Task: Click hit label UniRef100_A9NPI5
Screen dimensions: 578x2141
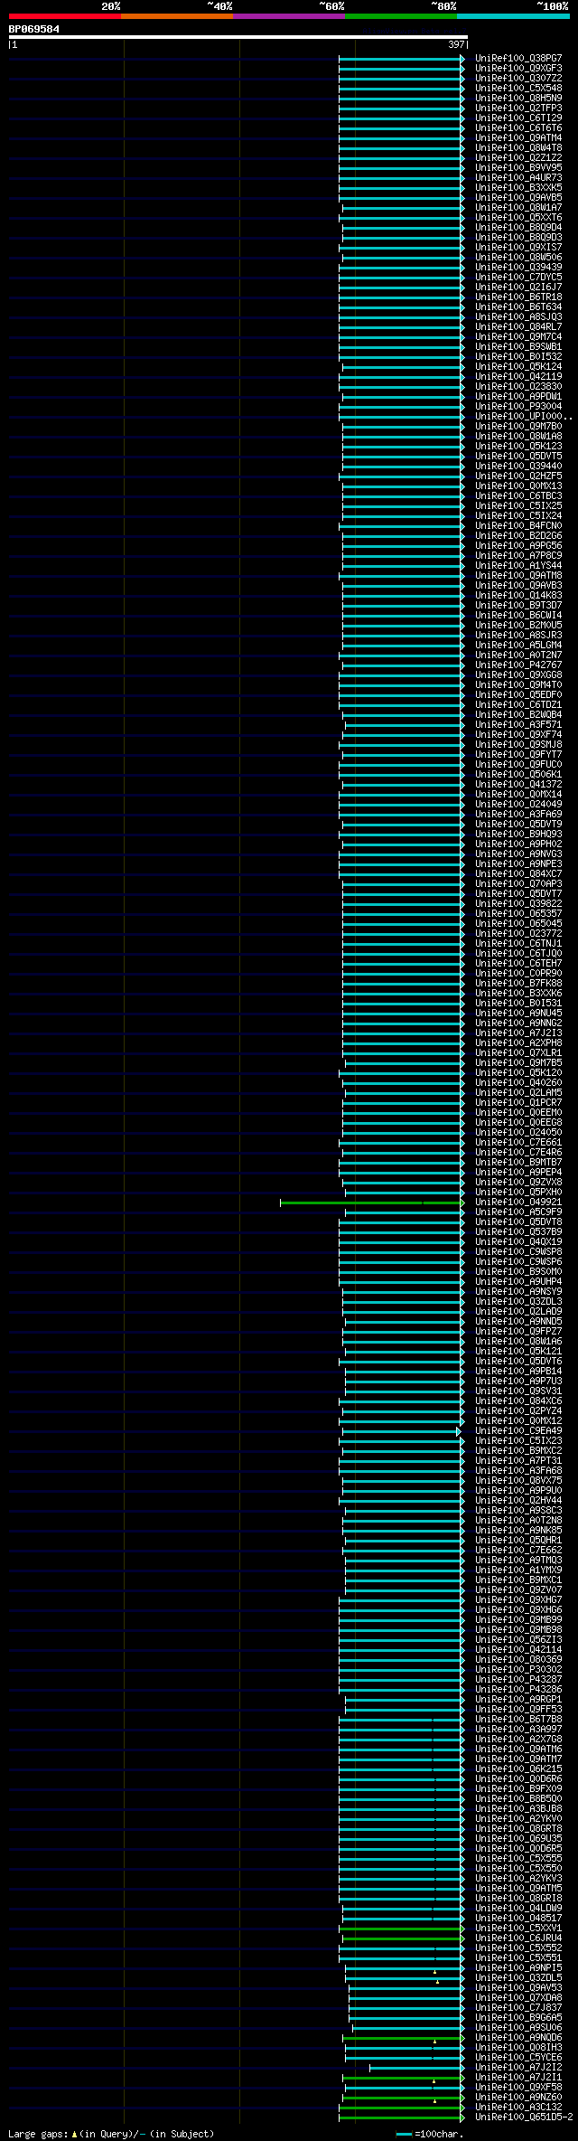Action: pyautogui.click(x=518, y=1967)
